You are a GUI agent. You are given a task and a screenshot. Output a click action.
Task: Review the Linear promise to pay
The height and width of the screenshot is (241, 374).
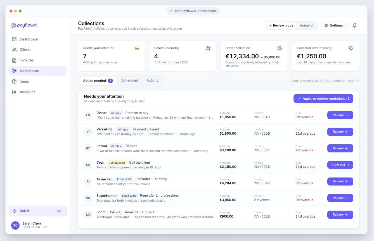[x=340, y=115]
